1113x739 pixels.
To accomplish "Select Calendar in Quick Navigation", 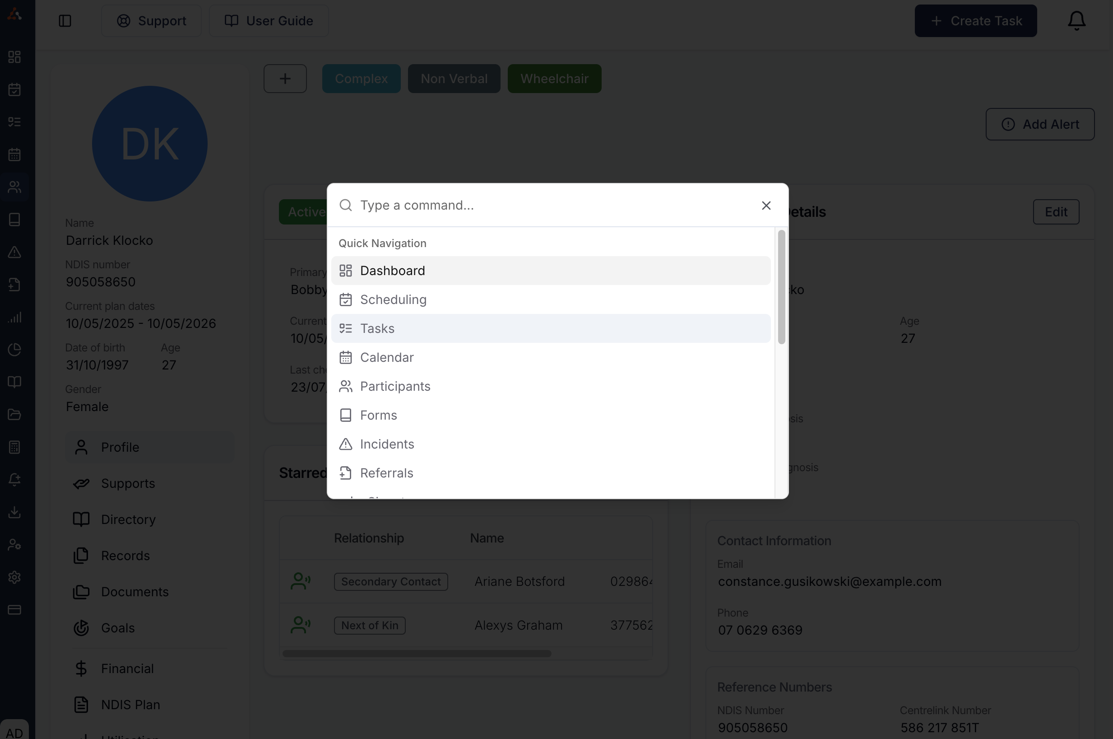I will 551,357.
